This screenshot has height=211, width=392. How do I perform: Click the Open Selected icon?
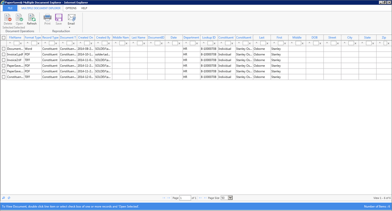click(x=19, y=17)
